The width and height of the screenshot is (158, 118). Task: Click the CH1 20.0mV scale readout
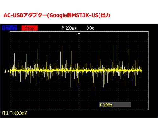[14, 113]
